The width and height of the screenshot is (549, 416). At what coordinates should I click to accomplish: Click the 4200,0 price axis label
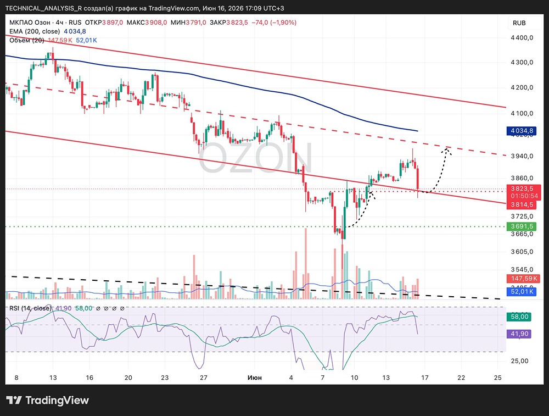coord(522,87)
